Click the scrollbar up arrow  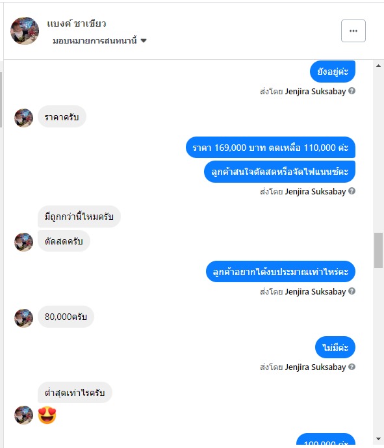[379, 66]
